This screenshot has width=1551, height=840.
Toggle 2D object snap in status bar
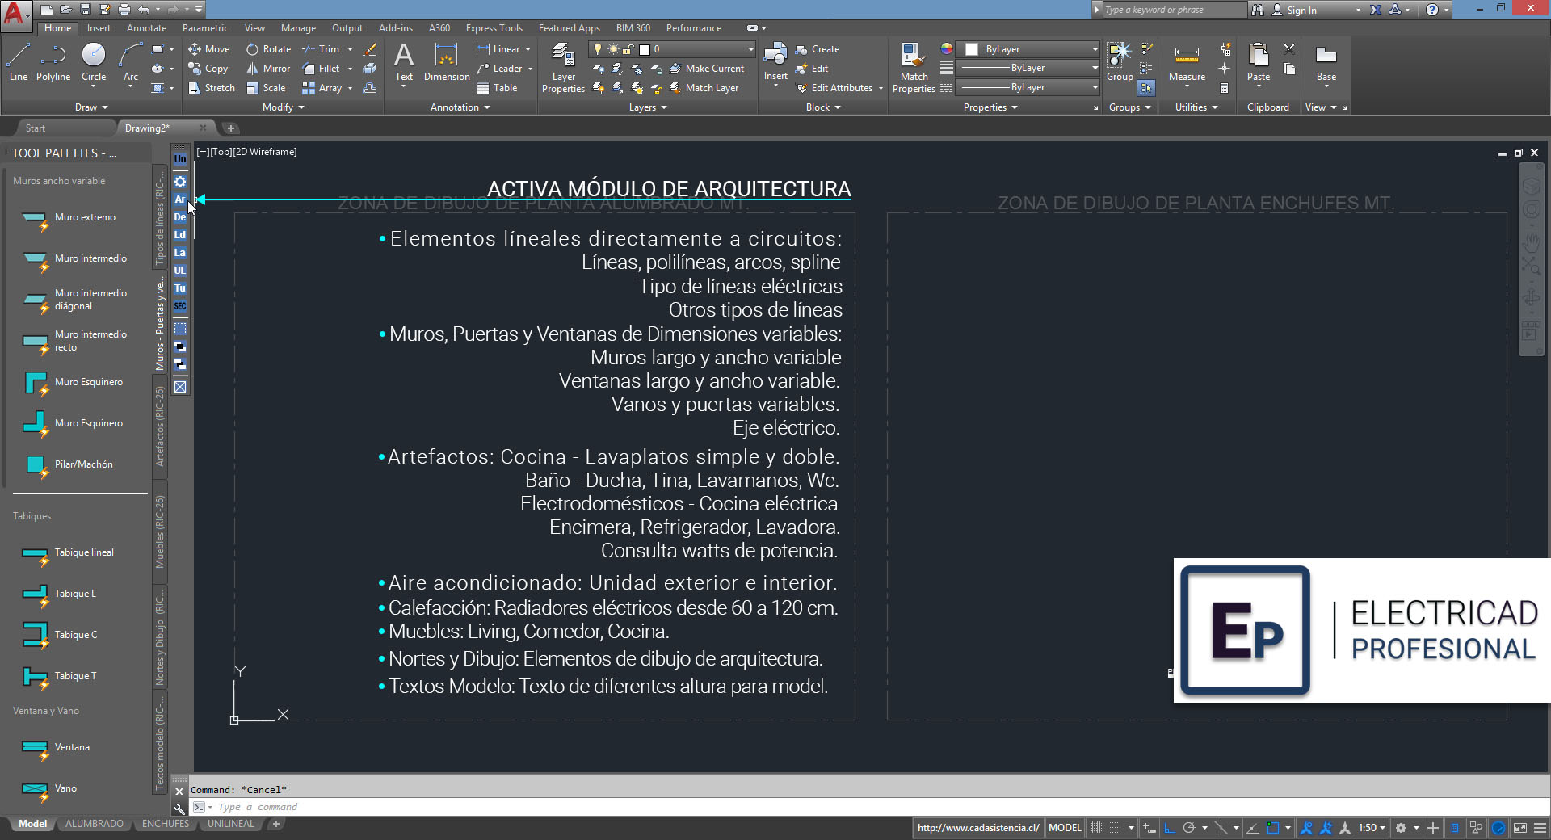[1273, 828]
